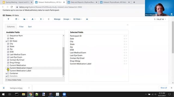
Task: Open the grid filter funnel icon
Action: [x=8, y=19]
